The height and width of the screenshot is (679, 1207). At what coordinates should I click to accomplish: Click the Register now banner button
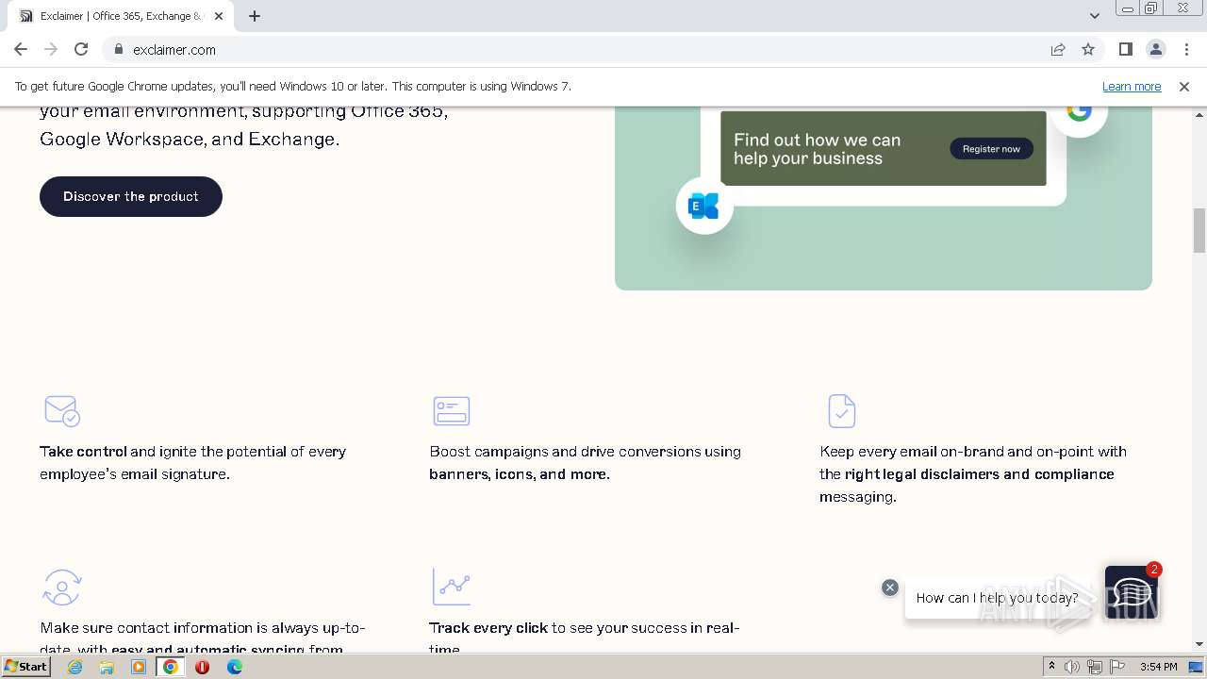tap(991, 149)
